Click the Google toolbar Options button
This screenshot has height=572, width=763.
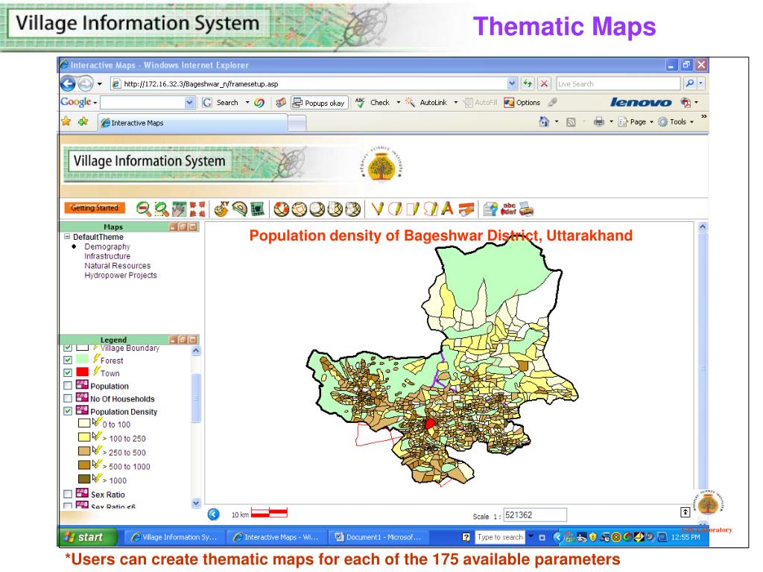(522, 103)
